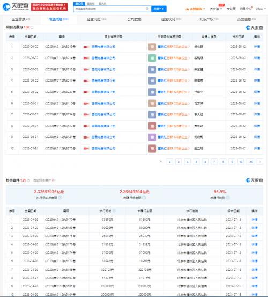268x297 pixels.
Task: Expand 任职 companies link in consumption-order row 7
Action: 178,114
